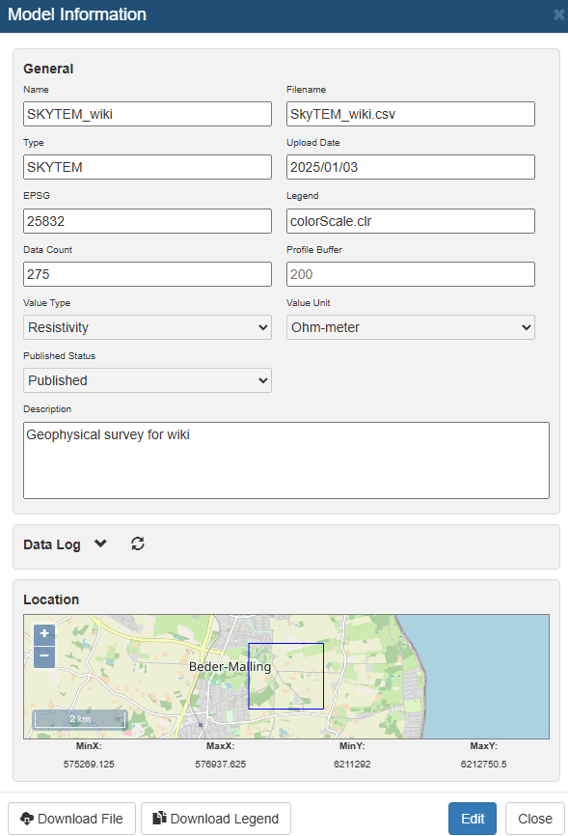The height and width of the screenshot is (836, 568).
Task: Open the Value Unit dropdown
Action: [x=411, y=327]
